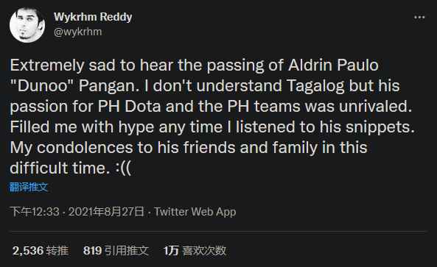Image resolution: width=437 pixels, height=267 pixels.
Task: Click "PH Dota" in the tweet body
Action: [x=129, y=107]
